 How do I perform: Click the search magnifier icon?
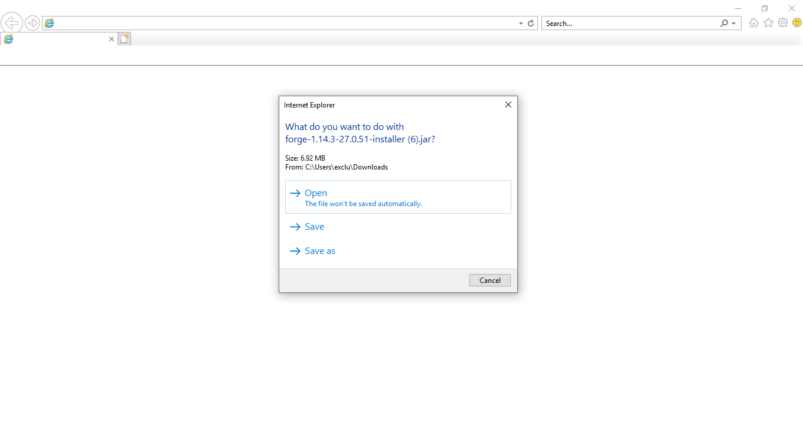tap(724, 23)
